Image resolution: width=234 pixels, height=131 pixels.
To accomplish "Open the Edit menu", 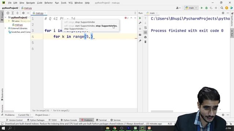I will pos(15,3).
